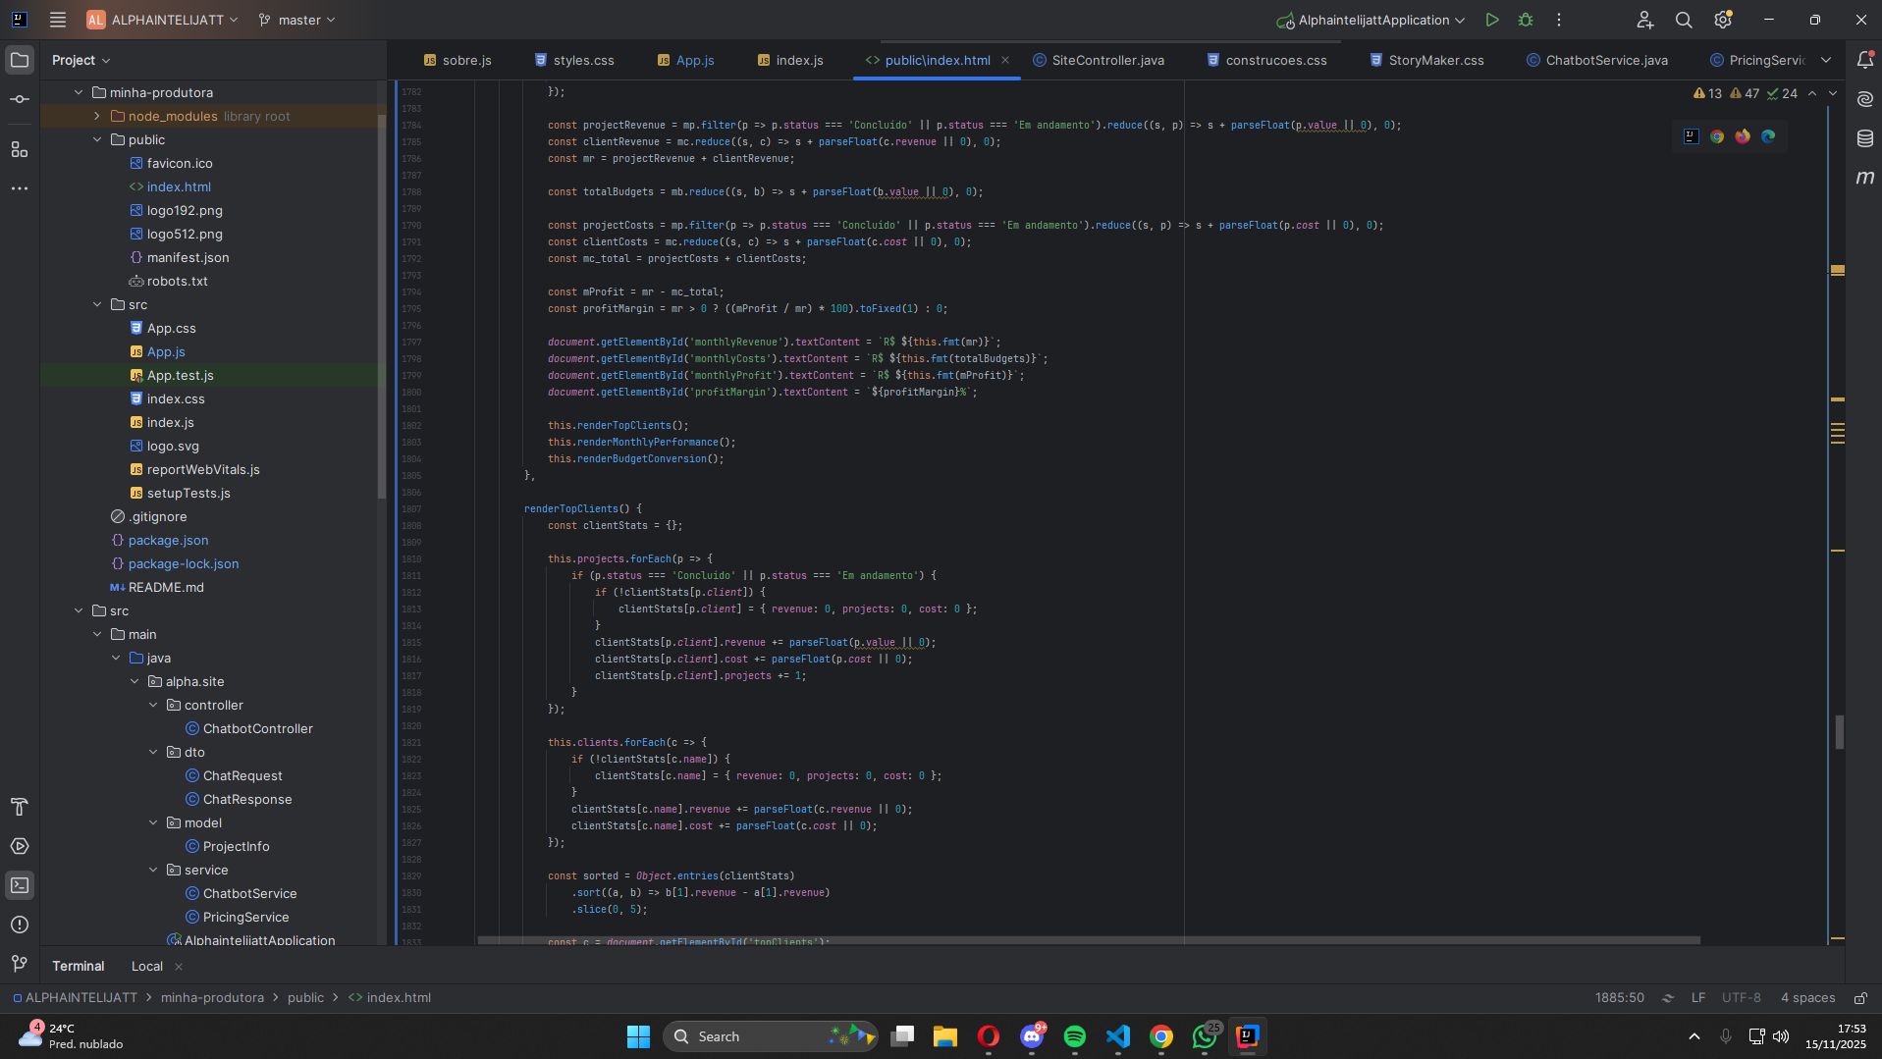The height and width of the screenshot is (1059, 1882).
Task: Open the Problems tool window icon
Action: click(20, 925)
